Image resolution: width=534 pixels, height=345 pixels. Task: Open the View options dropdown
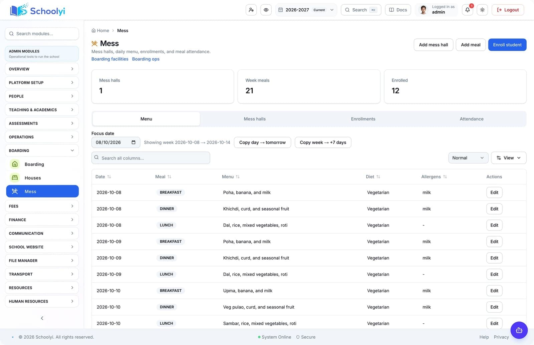509,158
